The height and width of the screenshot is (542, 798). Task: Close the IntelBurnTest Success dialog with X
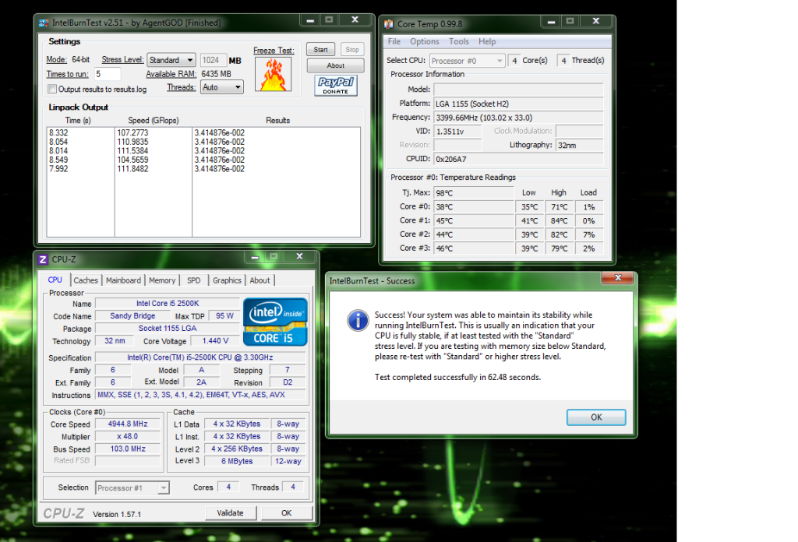(618, 277)
